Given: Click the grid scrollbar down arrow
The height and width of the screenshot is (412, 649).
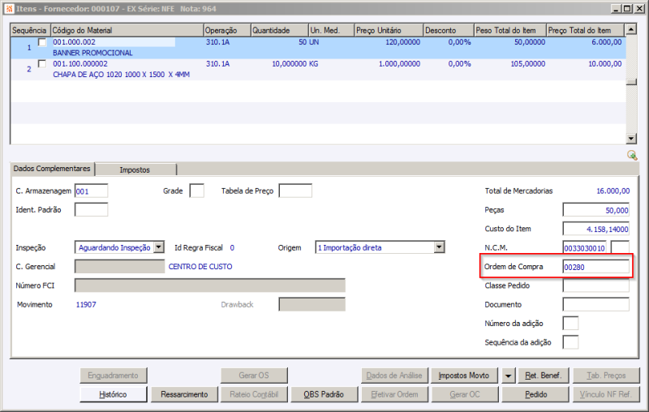Looking at the screenshot, I should click(631, 139).
